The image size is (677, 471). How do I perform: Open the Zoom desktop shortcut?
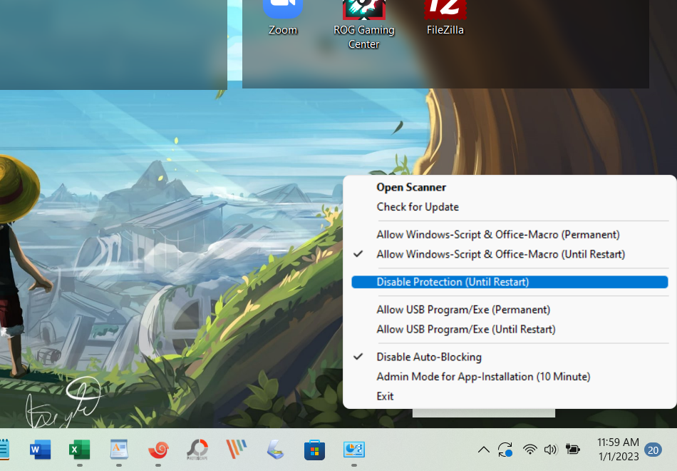[283, 18]
